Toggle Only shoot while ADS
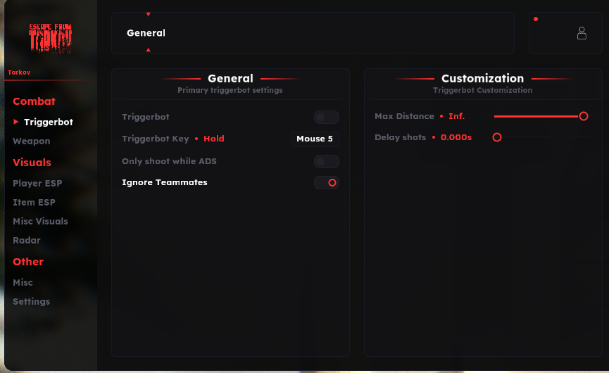This screenshot has width=609, height=373. pyautogui.click(x=326, y=161)
